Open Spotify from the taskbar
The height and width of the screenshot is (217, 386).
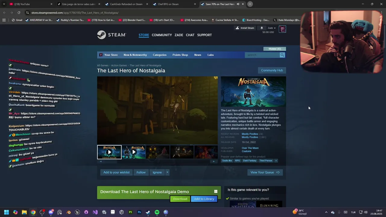click(157, 212)
